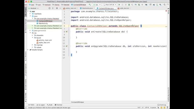
Task: Click the override gutter icon beside onUpgrade
Action: pos(67,46)
